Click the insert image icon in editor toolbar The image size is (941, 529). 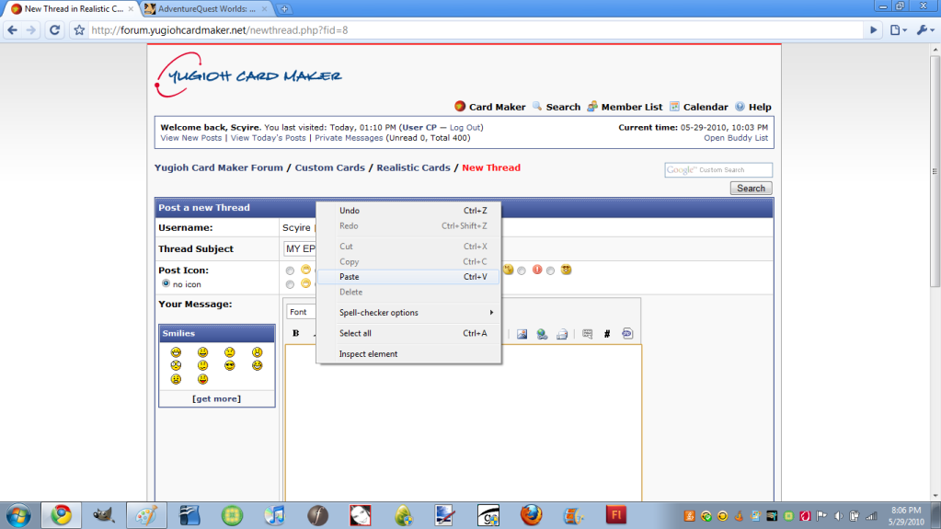pyautogui.click(x=522, y=334)
